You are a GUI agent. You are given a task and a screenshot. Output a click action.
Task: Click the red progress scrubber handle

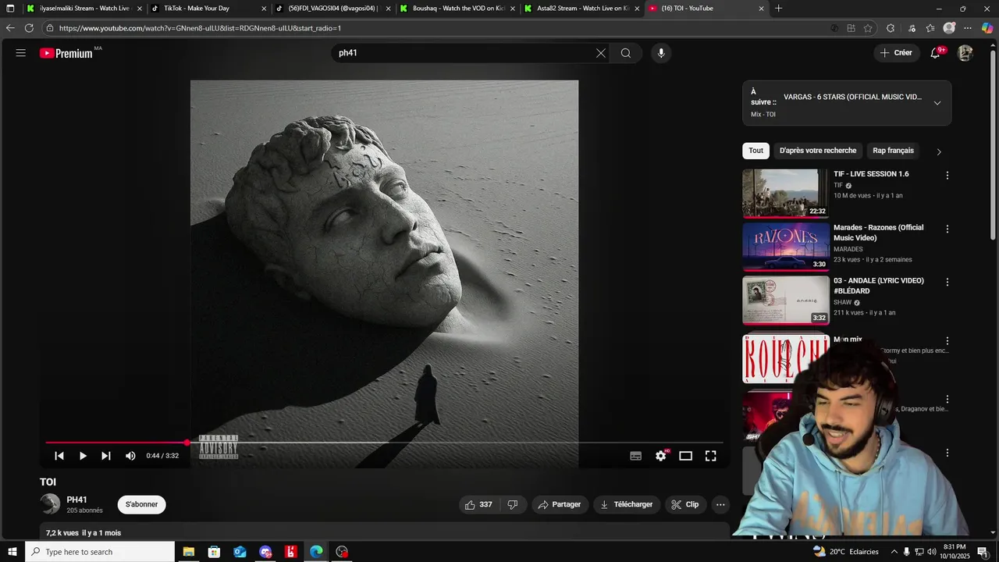point(187,443)
